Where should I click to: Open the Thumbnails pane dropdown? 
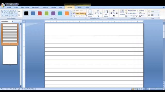click(13, 21)
